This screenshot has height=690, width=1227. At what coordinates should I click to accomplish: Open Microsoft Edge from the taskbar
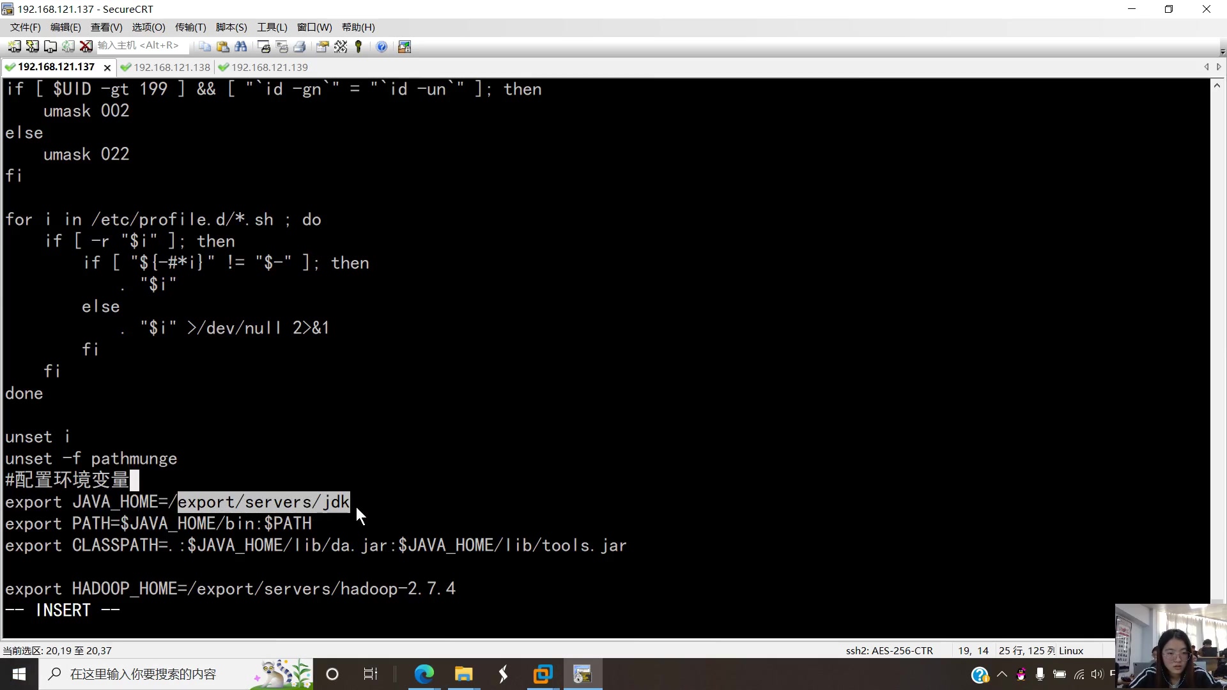(x=424, y=674)
